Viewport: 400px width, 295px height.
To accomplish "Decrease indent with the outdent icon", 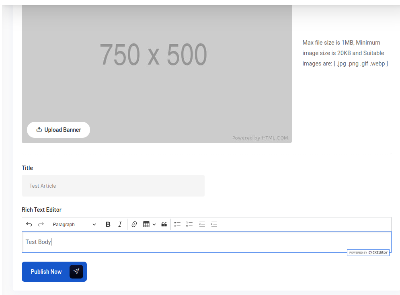I will 202,224.
